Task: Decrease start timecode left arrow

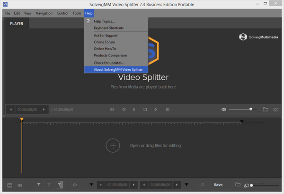Action: 101,185
